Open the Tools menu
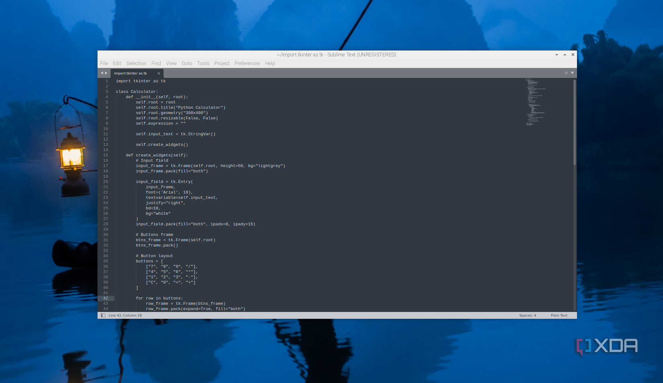Image resolution: width=663 pixels, height=383 pixels. pyautogui.click(x=203, y=63)
